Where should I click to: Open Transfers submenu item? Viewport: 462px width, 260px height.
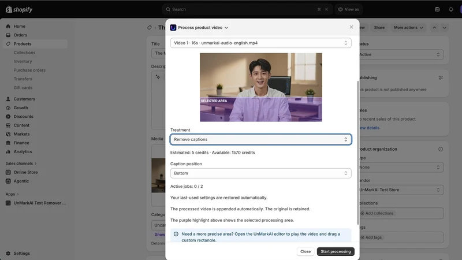pos(23,79)
